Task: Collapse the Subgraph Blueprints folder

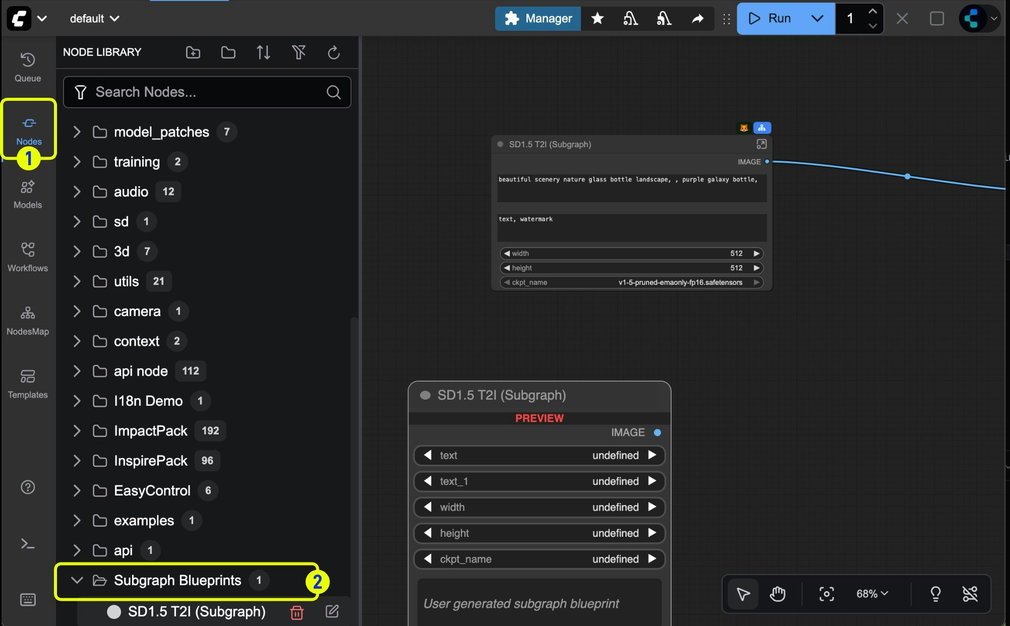Action: click(x=77, y=580)
